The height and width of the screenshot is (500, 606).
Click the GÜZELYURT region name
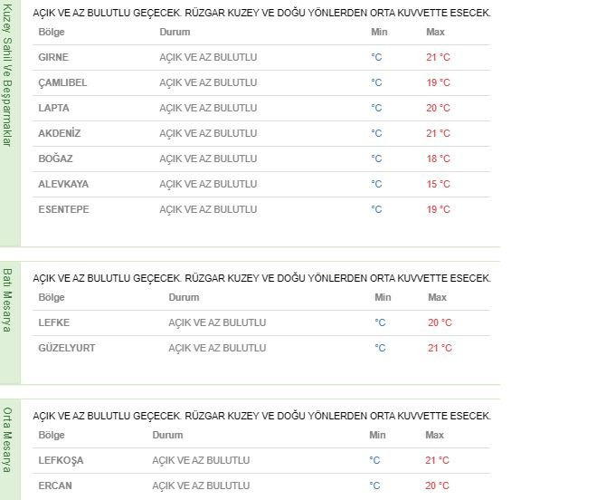pyautogui.click(x=67, y=348)
